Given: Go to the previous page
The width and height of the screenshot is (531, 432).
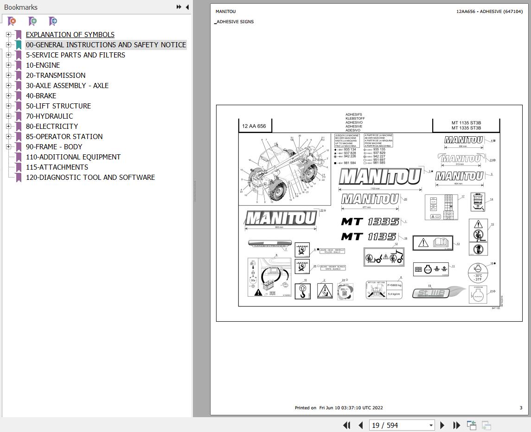Looking at the screenshot, I should (361, 425).
